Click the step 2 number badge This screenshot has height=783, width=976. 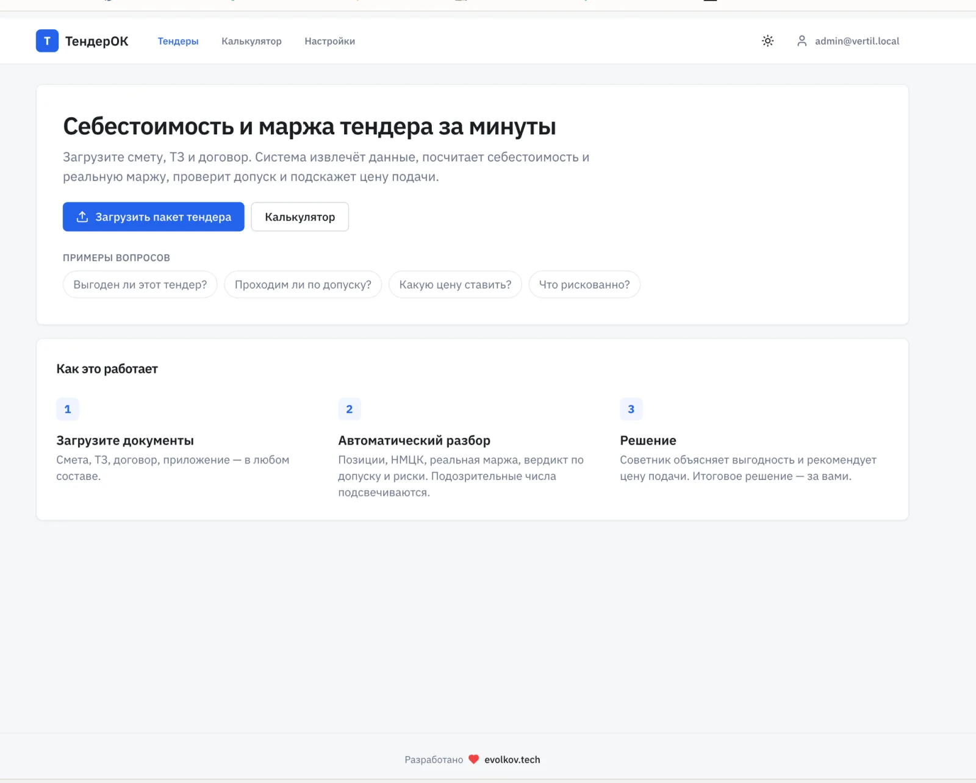350,409
